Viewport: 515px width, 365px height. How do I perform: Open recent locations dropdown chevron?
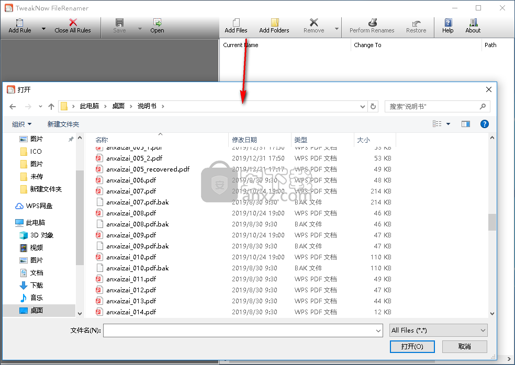(40, 106)
